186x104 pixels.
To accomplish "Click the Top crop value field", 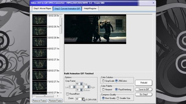I will (78, 84).
